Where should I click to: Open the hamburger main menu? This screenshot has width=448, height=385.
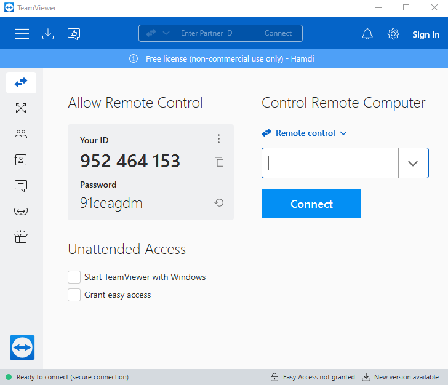pyautogui.click(x=22, y=34)
